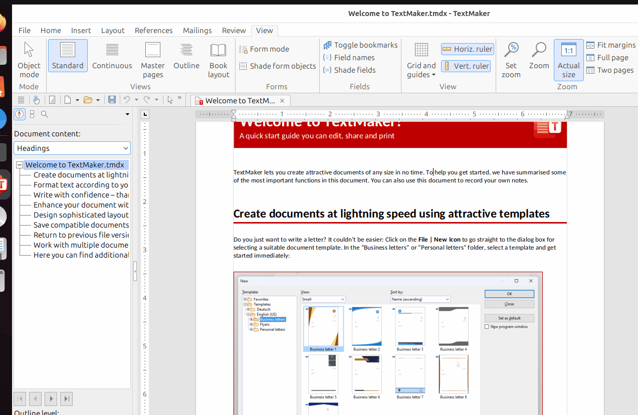Click the horizontal ruler at the 4 mark

[426, 114]
